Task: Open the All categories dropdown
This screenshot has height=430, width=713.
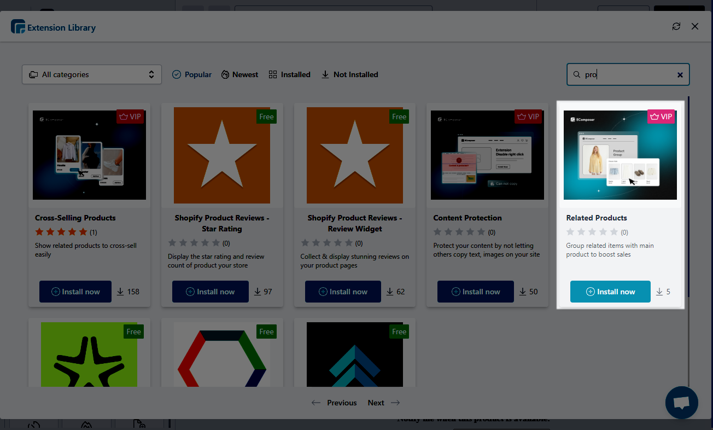Action: click(x=92, y=74)
